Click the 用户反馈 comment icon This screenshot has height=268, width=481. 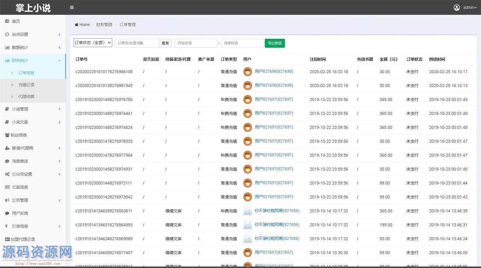click(x=8, y=213)
